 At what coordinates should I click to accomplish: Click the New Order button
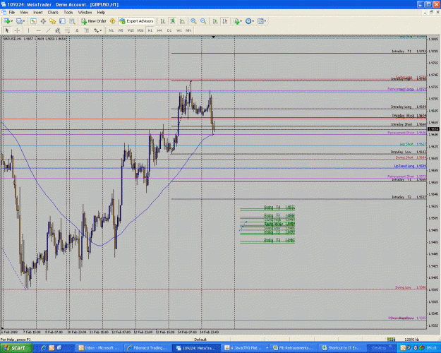coord(94,21)
